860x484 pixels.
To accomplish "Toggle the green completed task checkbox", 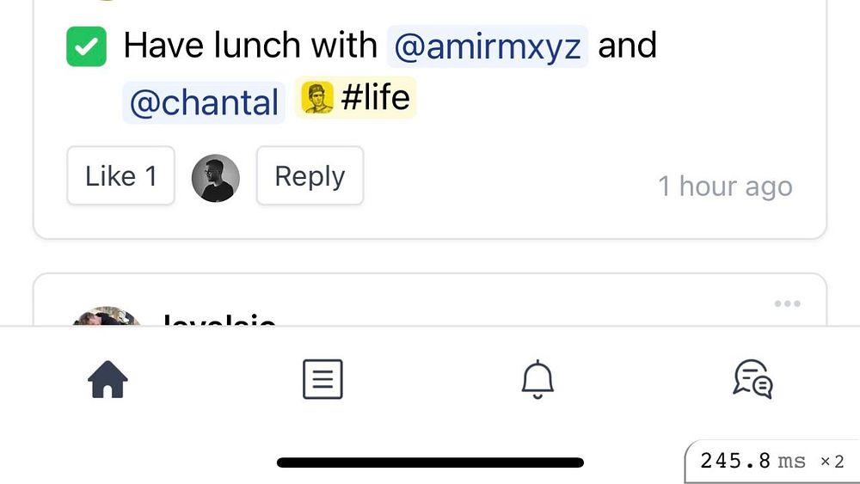I will click(86, 46).
